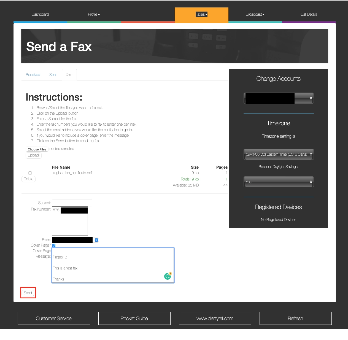Expand the Broadcast dropdown menu
This screenshot has height=340, width=348.
(x=255, y=14)
